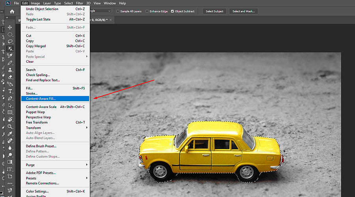The width and height of the screenshot is (355, 197).
Task: Select the Pencil tool
Action: (x=10, y=63)
